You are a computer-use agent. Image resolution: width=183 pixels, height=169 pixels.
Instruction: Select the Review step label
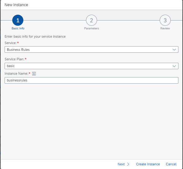coord(165,28)
